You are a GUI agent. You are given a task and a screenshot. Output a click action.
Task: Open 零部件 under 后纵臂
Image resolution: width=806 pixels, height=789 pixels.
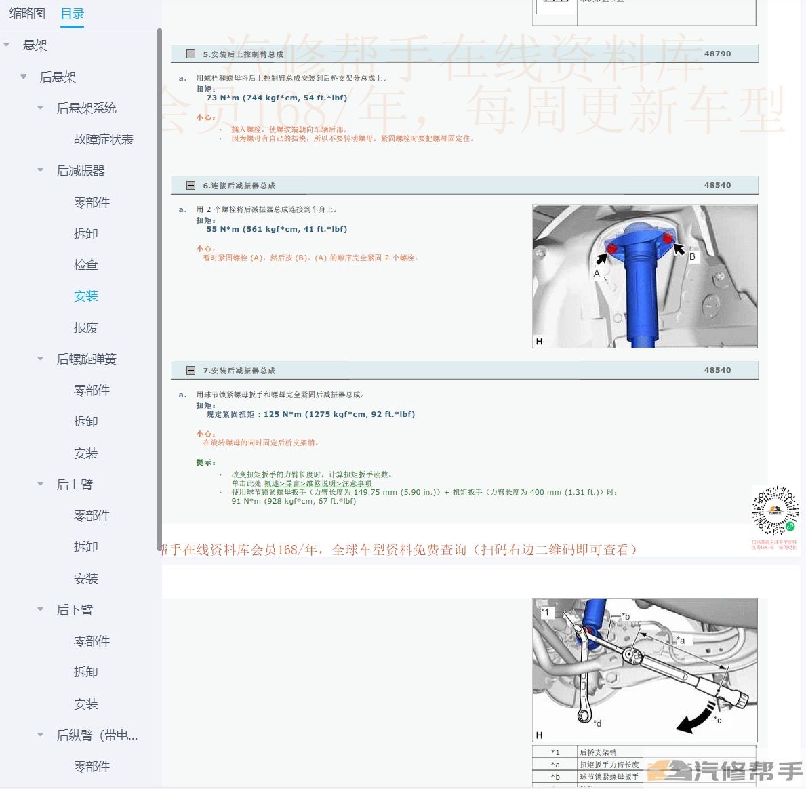(92, 767)
